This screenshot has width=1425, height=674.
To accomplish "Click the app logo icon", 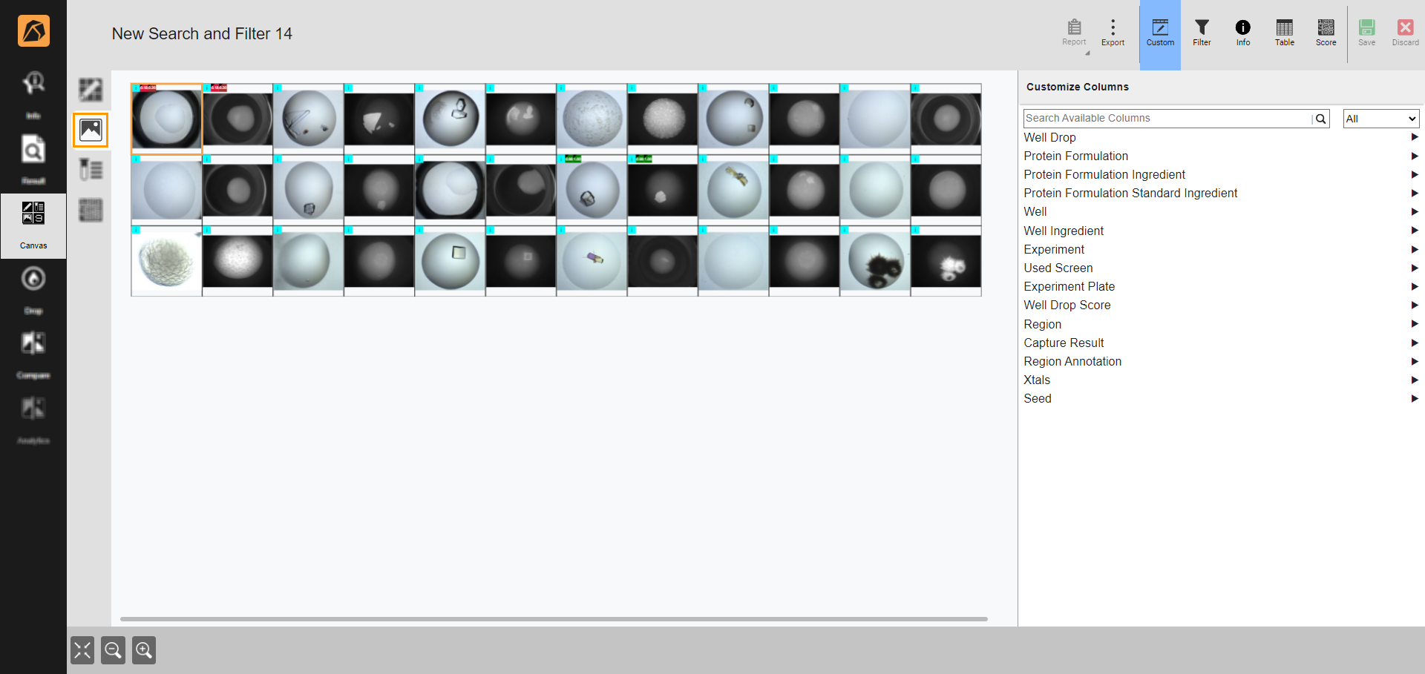I will pos(33,31).
